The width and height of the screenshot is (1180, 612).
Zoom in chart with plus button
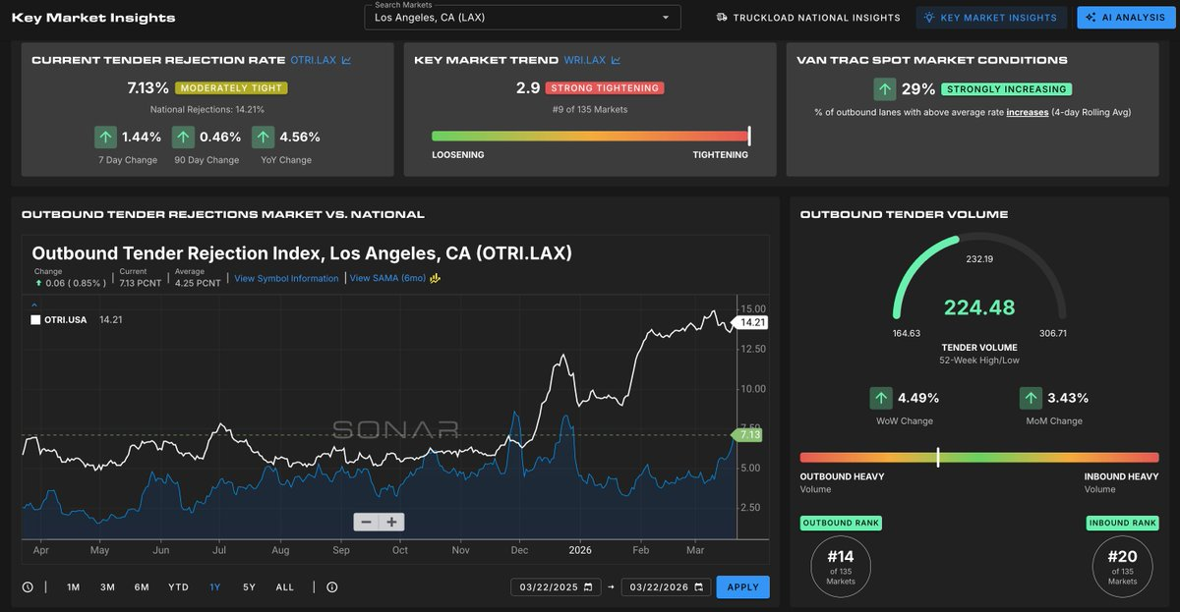click(x=391, y=522)
